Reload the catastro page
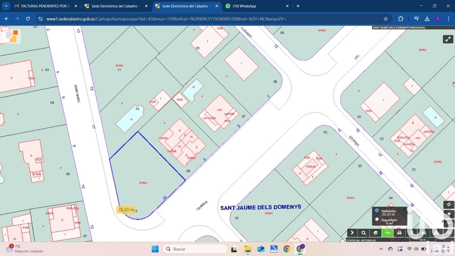The image size is (455, 256). (x=28, y=19)
